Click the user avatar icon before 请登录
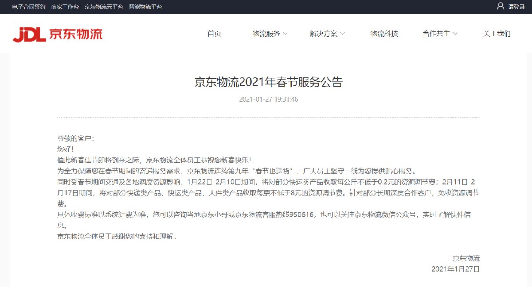532x287 pixels. coord(501,6)
